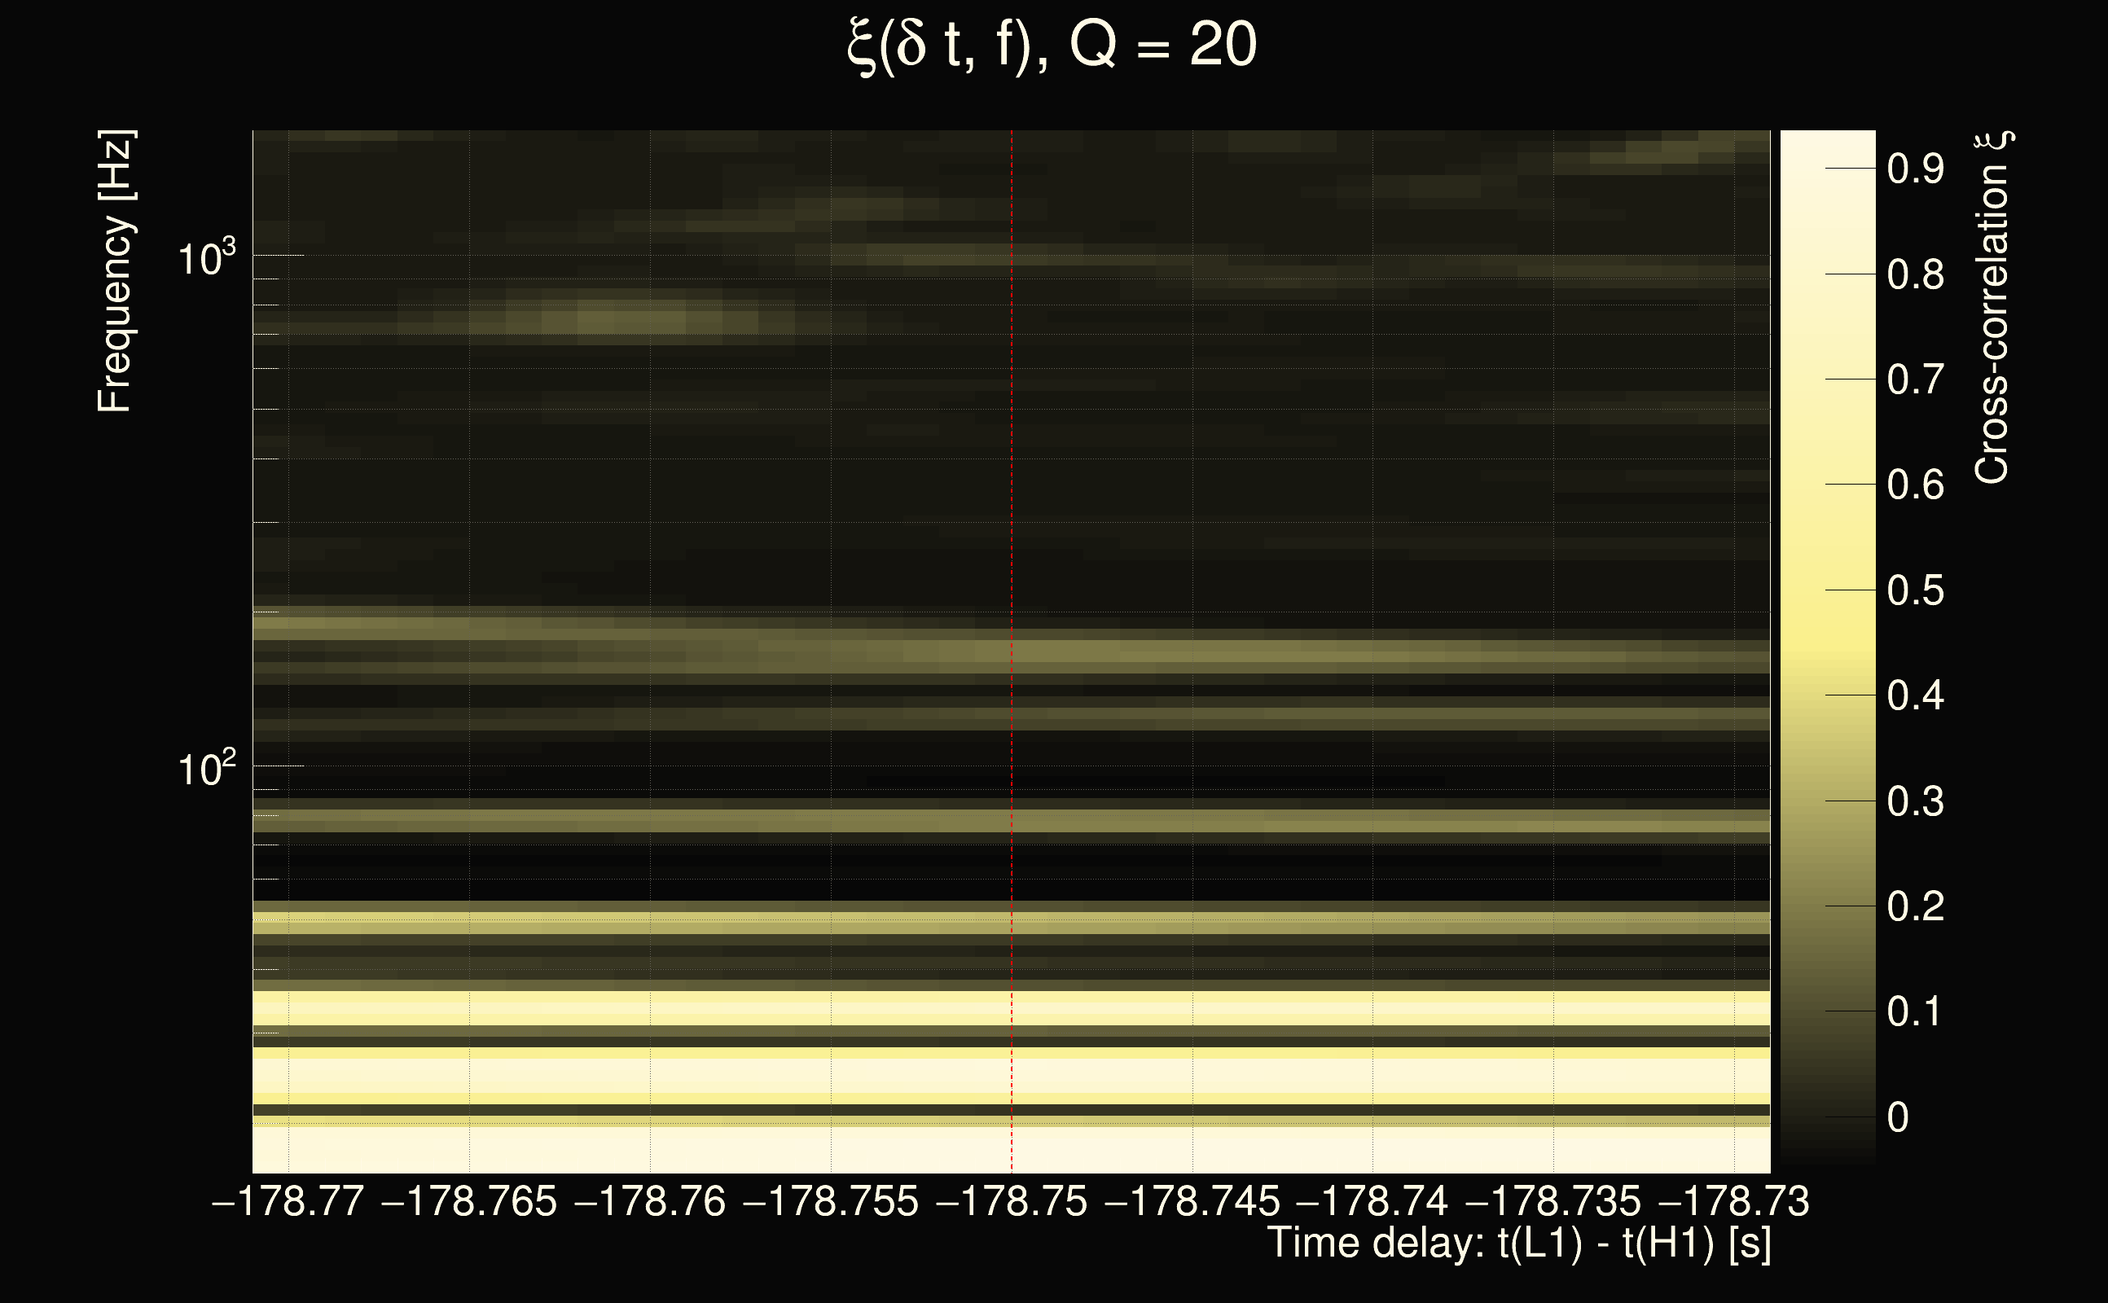Click the 0.9 tick on the colorbar
The image size is (2108, 1303).
(1915, 169)
